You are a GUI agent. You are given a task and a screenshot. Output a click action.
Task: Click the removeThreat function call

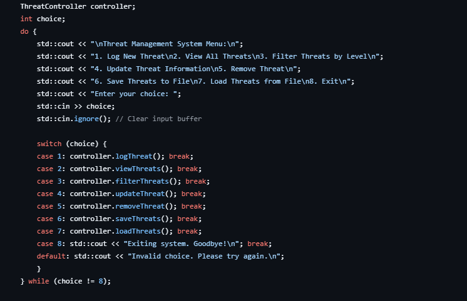point(140,206)
